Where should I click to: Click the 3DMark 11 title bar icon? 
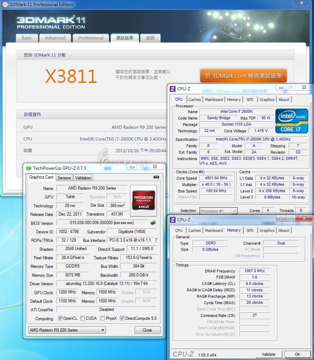click(5, 5)
